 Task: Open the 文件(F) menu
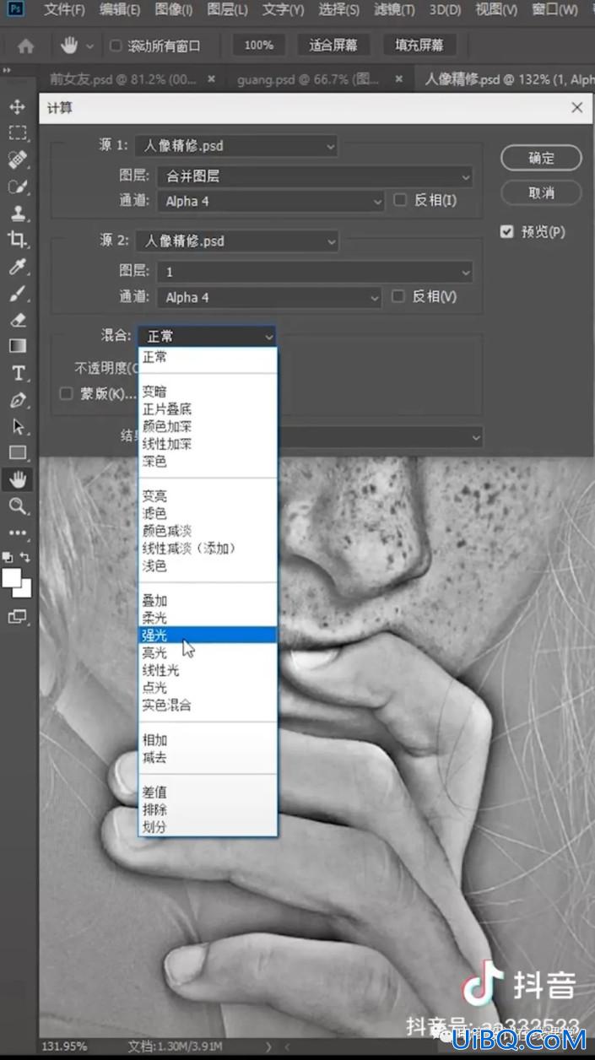click(64, 10)
